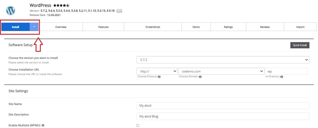
Task: Click the Software Setup heading
Action: (x=21, y=45)
